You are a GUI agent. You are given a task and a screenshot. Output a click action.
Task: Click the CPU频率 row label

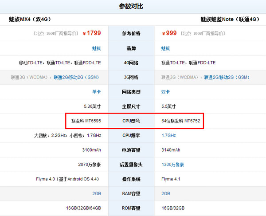(131, 135)
